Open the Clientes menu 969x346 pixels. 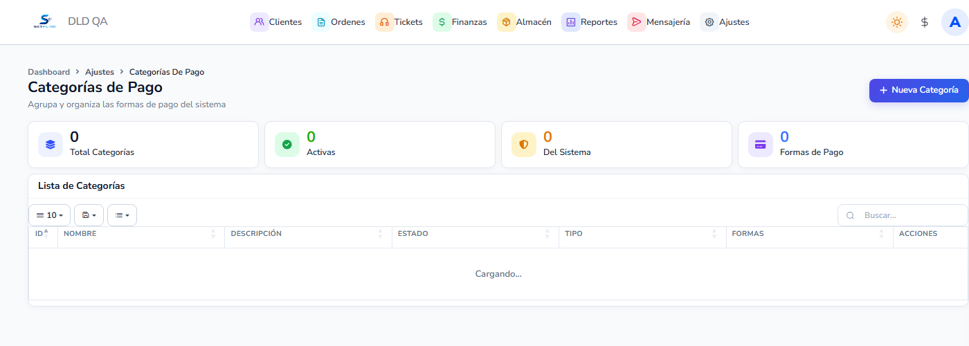click(x=277, y=22)
